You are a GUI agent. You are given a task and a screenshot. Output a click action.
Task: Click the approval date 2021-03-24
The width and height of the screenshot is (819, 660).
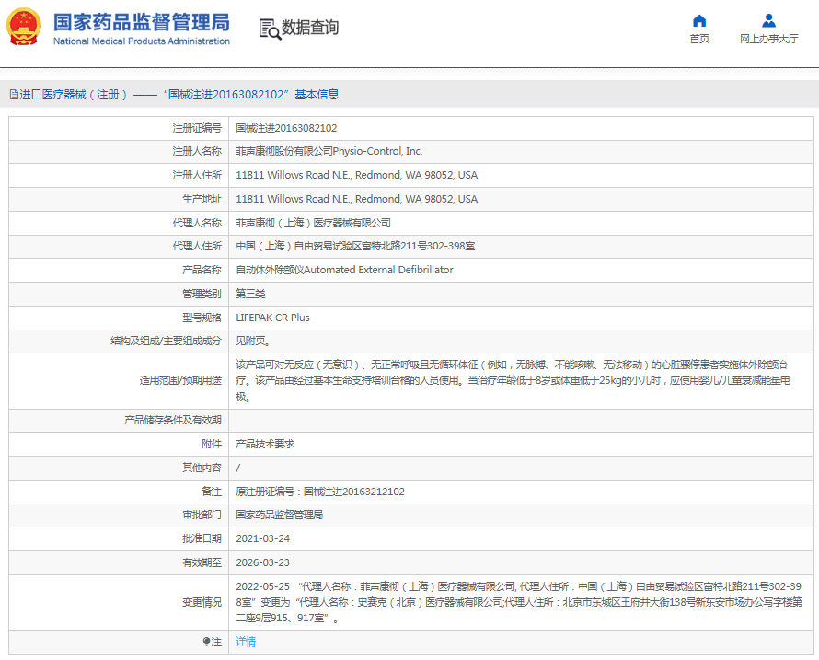point(263,538)
